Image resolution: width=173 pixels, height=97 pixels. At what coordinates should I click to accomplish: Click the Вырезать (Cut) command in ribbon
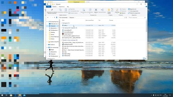pos(72,9)
